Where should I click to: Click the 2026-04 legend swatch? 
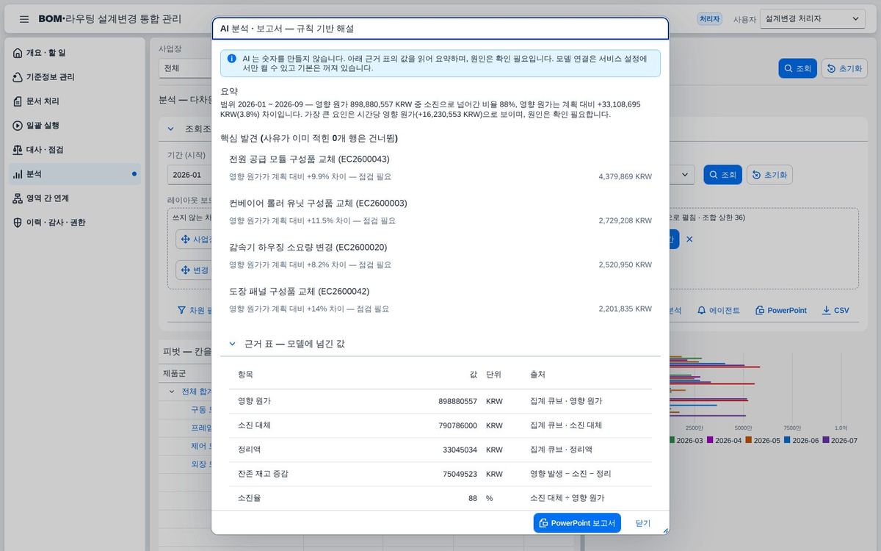pyautogui.click(x=710, y=441)
